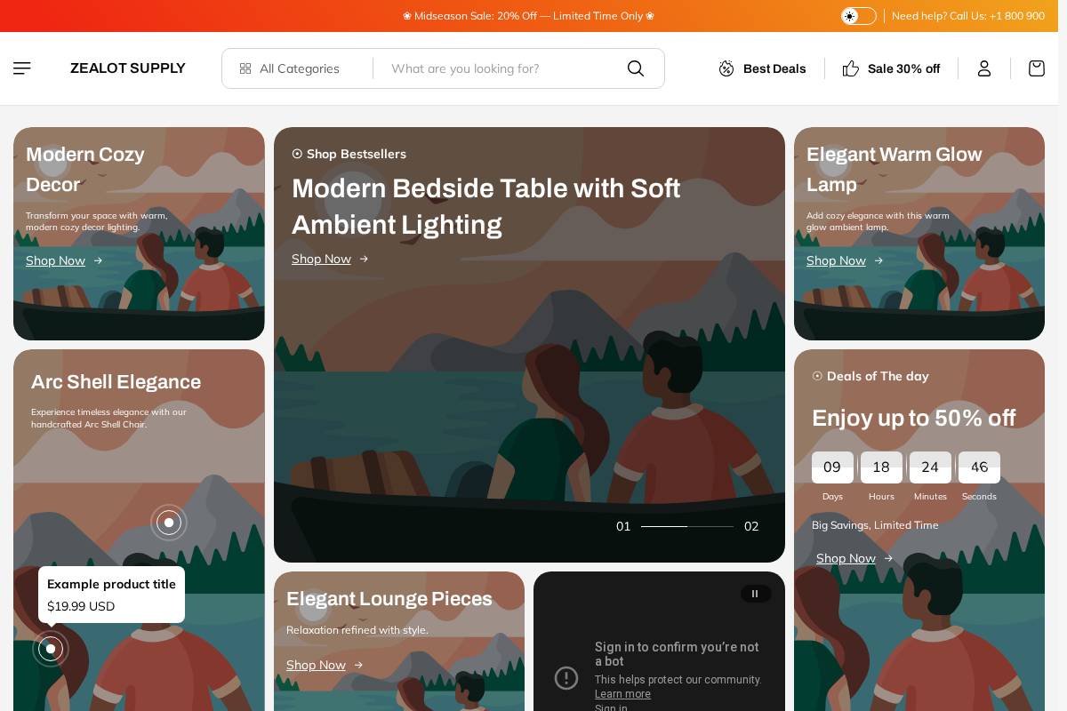Click the Elegant Lounge Pieces heading
Image resolution: width=1067 pixels, height=711 pixels.
(389, 599)
